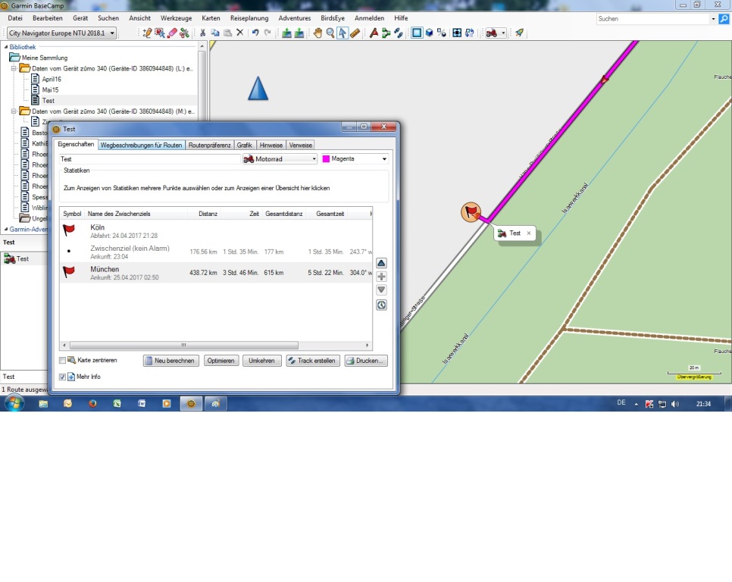This screenshot has width=732, height=582.
Task: Click the Track erstellen button
Action: 312,361
